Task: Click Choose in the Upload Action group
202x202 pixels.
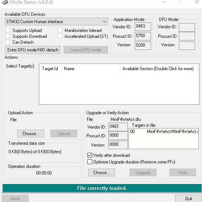Action: (x=30, y=133)
